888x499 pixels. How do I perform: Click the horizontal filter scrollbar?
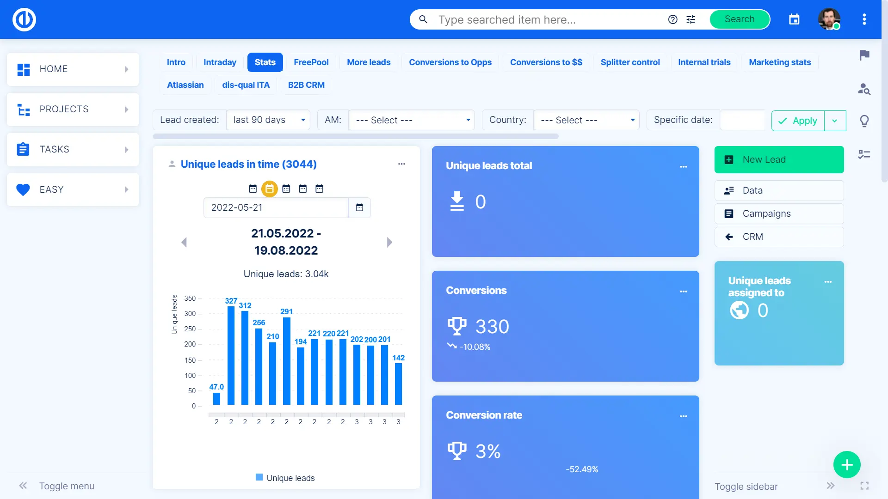(355, 136)
